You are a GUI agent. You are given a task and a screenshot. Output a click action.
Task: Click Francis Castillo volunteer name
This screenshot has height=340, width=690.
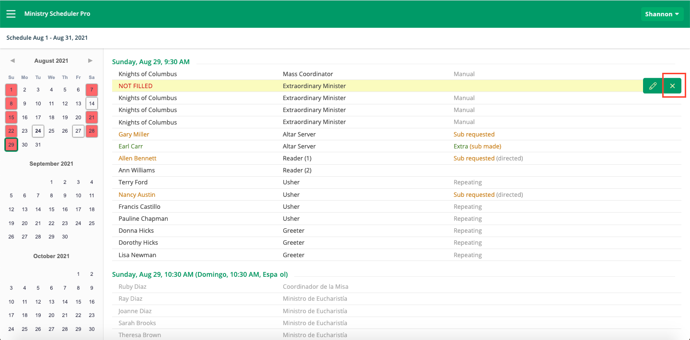point(139,206)
